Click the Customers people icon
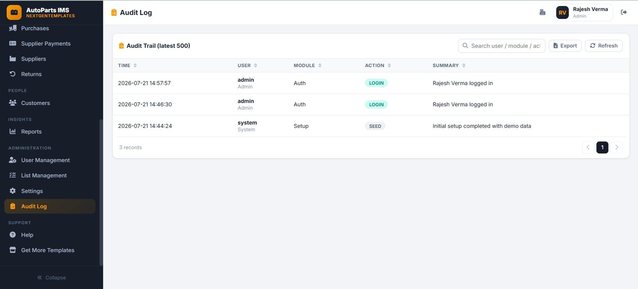Screen dimensions: 638x289 pyautogui.click(x=13, y=103)
